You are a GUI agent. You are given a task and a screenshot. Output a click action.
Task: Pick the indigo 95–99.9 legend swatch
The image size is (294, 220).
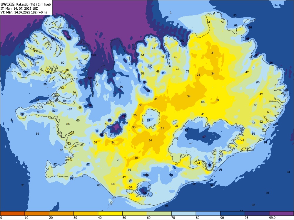(x=257, y=214)
